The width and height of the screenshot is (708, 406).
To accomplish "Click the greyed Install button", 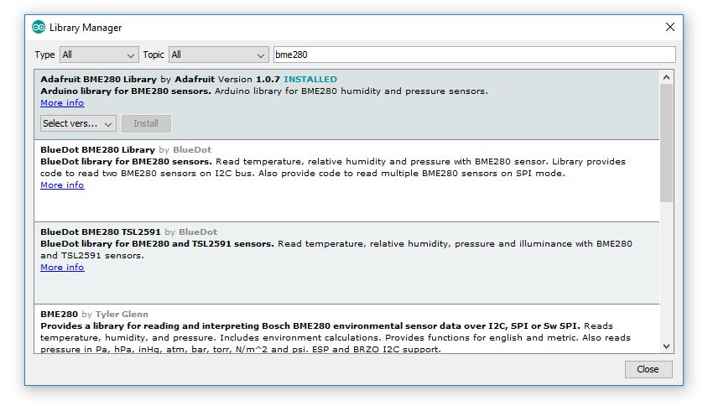I will click(x=146, y=123).
